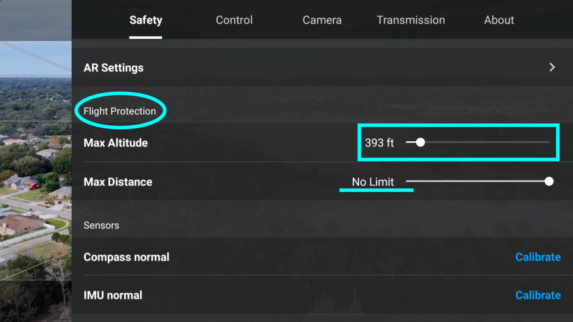Click the Compass normal status text

point(127,257)
